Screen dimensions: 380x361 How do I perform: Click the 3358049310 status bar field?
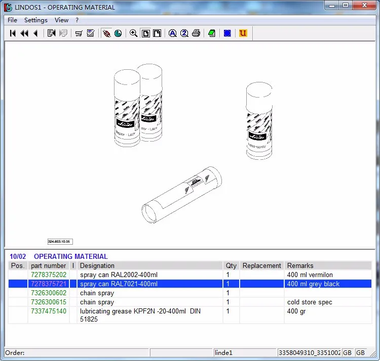[310, 352]
